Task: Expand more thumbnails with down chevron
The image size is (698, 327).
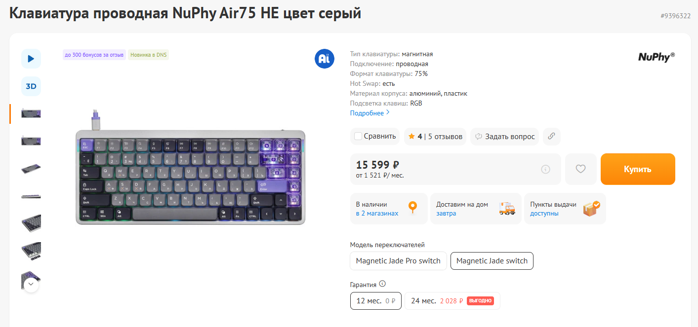Action: tap(31, 284)
